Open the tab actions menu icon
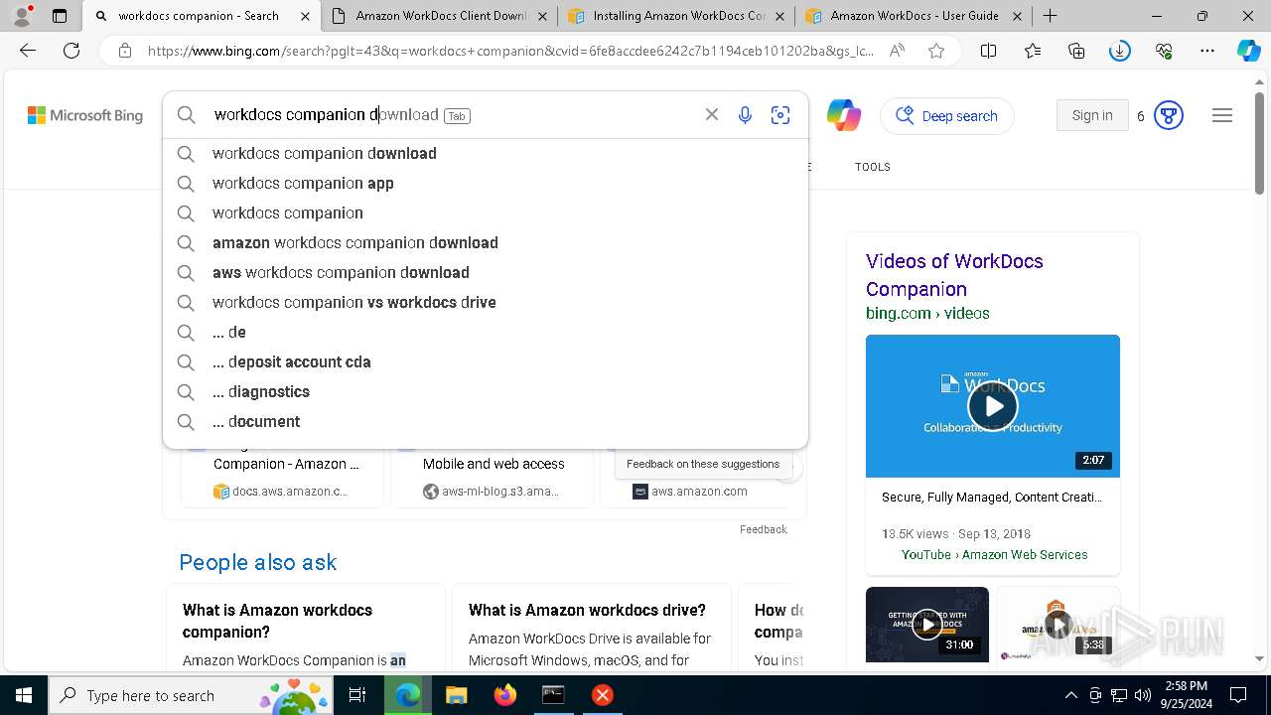1271x715 pixels. coord(60,16)
